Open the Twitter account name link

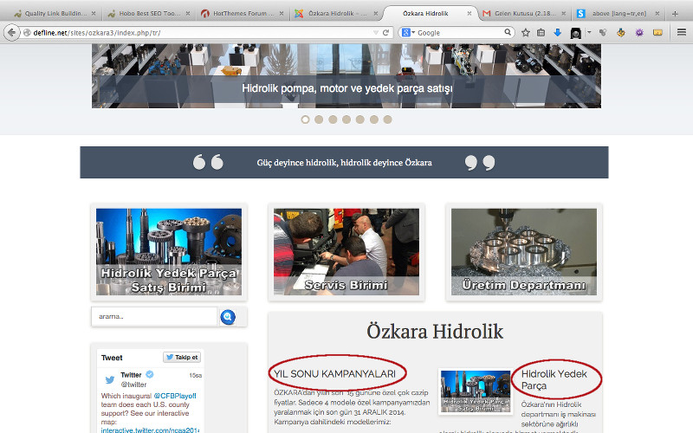coord(131,375)
